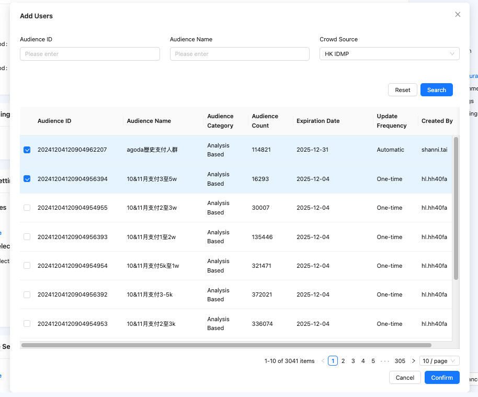Click the previous page arrow in pagination
Viewport: 478px width, 397px height.
click(323, 361)
